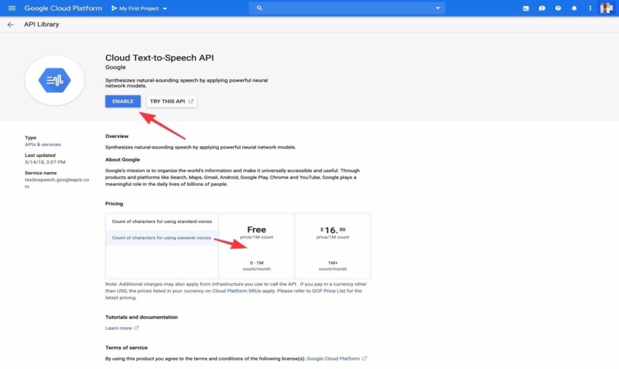Open the three-dot settings menu
The image size is (619, 369).
pyautogui.click(x=590, y=8)
